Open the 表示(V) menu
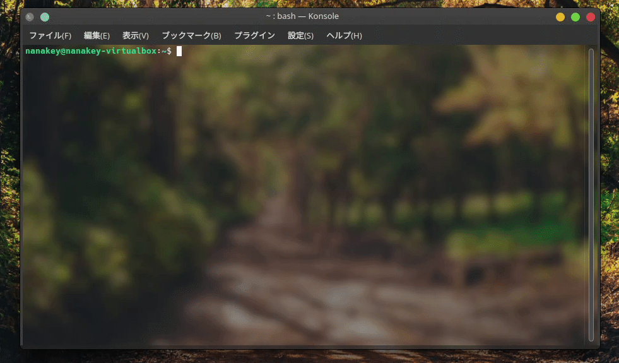 (x=136, y=35)
